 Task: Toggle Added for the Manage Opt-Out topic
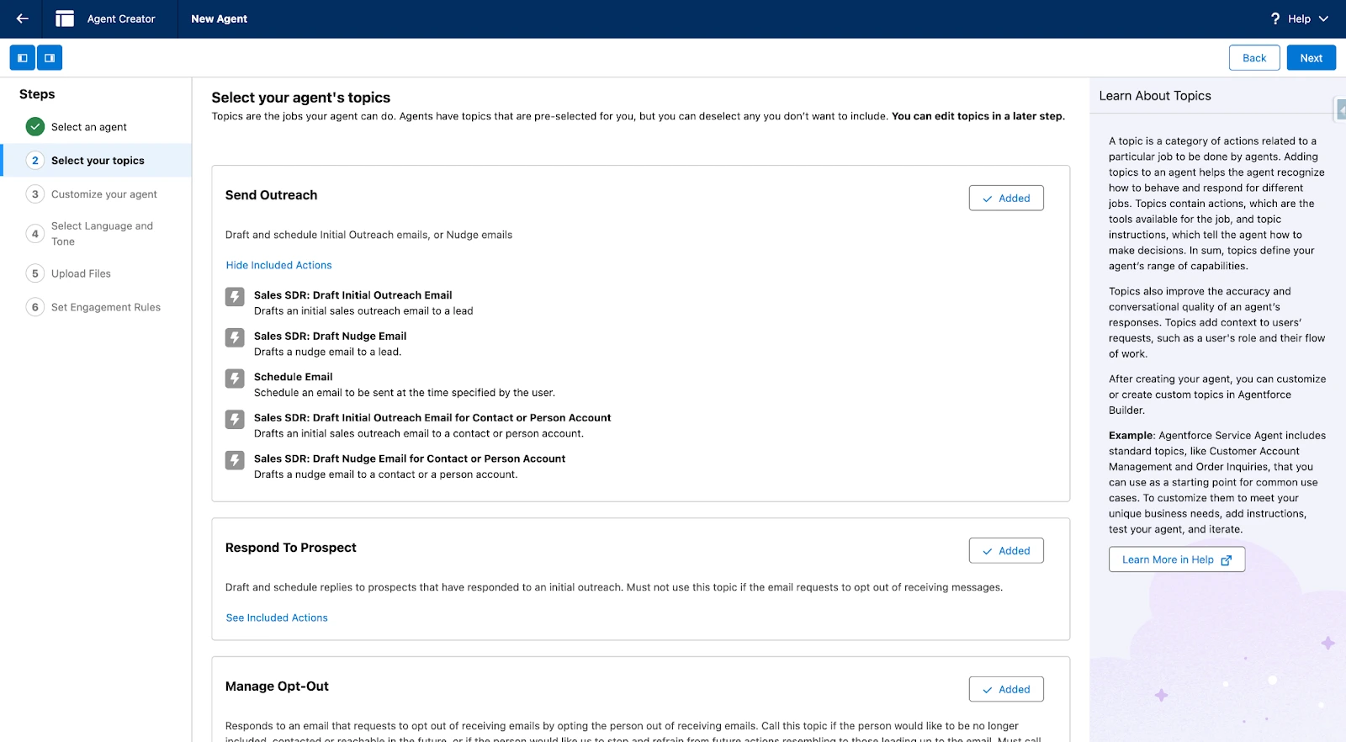pos(1005,688)
